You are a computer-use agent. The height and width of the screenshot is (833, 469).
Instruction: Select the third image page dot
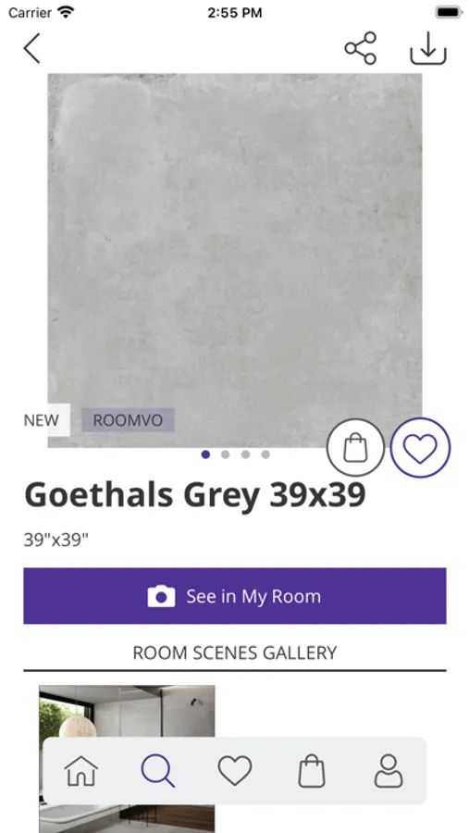[x=245, y=454]
